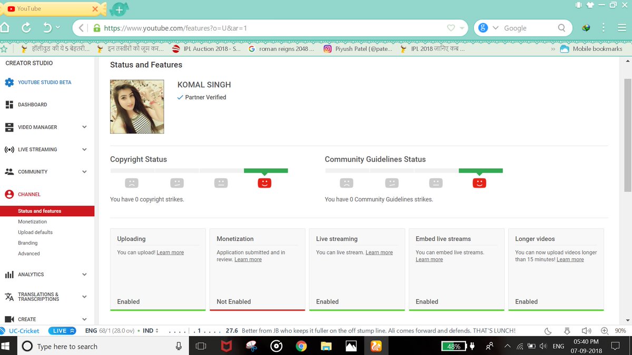Click the UC Browser icon in taskbar

point(377,346)
